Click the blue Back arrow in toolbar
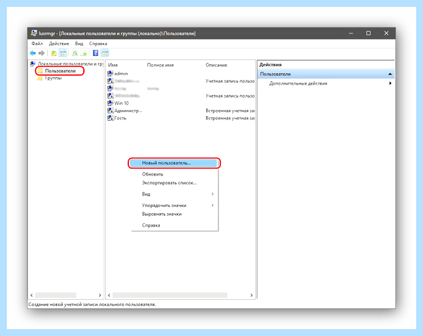Screen dimensions: 423x336 tap(33, 53)
